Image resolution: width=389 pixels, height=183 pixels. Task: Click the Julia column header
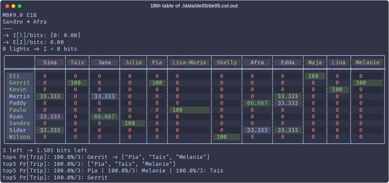point(133,62)
